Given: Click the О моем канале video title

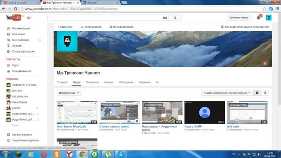Looking at the screenshot, I should click(114, 126).
